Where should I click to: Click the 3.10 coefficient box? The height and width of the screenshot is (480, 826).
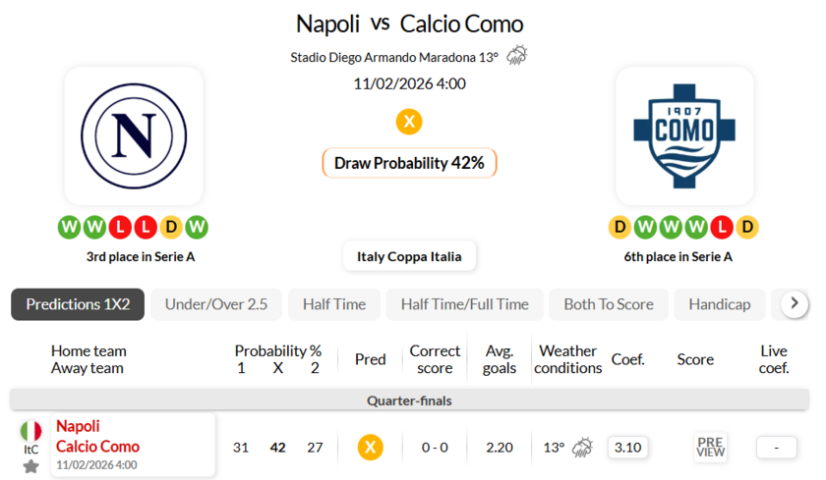[x=627, y=448]
